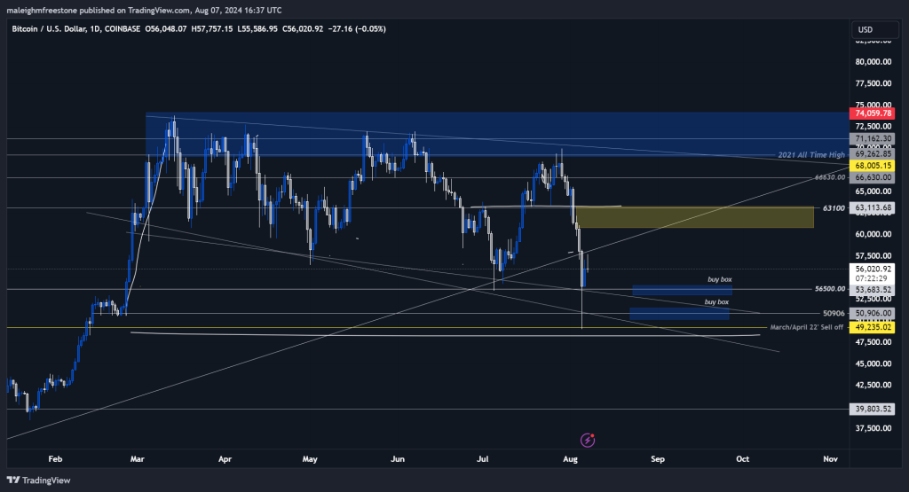Click the 50,906.00 price axis label
909x492 pixels.
click(872, 313)
